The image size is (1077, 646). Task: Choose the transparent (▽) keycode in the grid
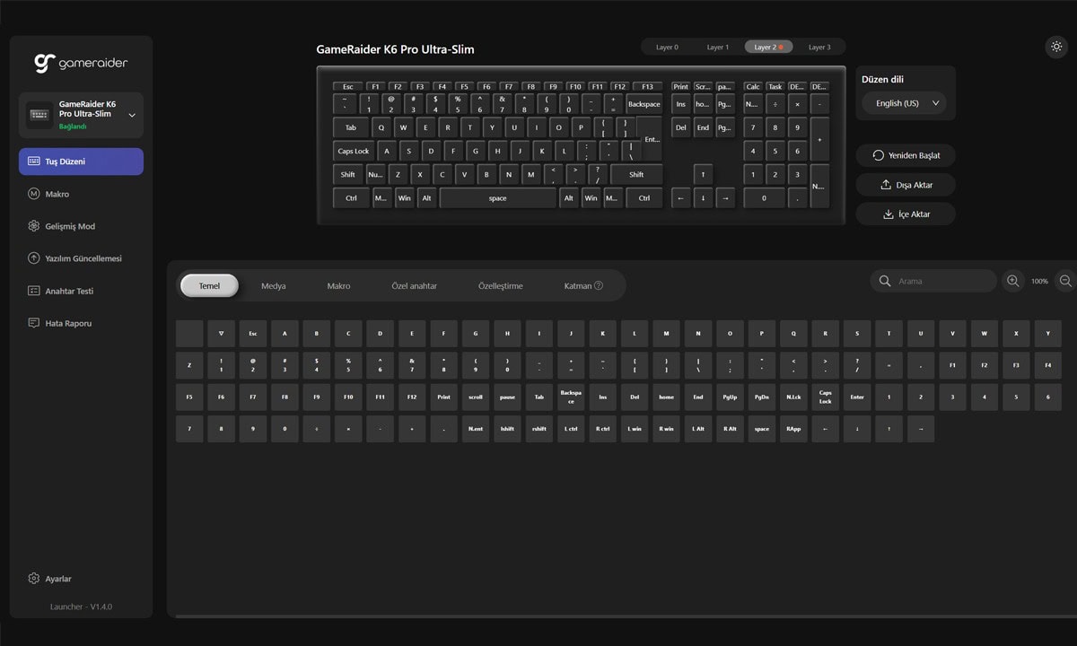point(221,334)
